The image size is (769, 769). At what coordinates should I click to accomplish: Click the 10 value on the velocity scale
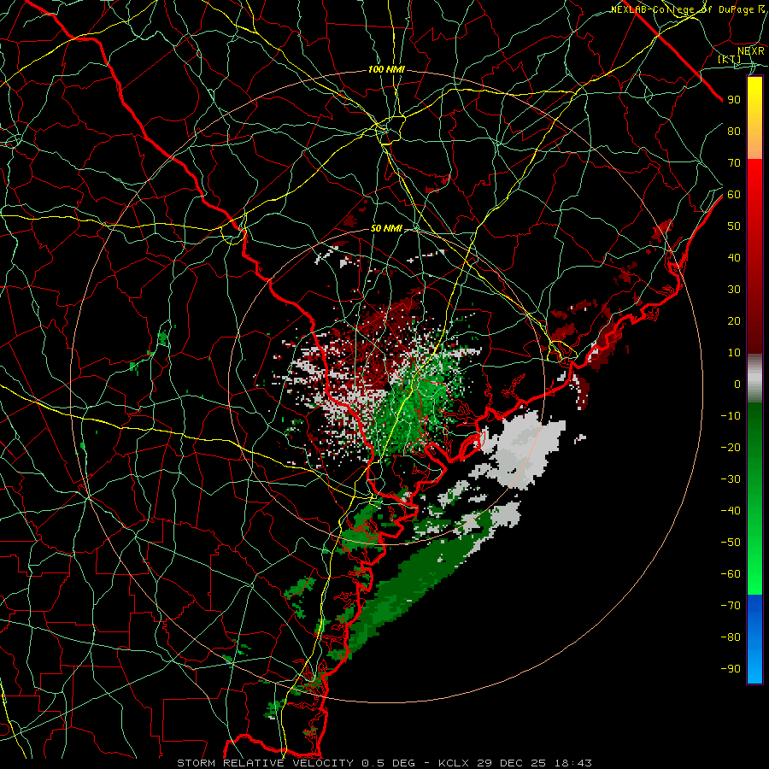point(734,353)
